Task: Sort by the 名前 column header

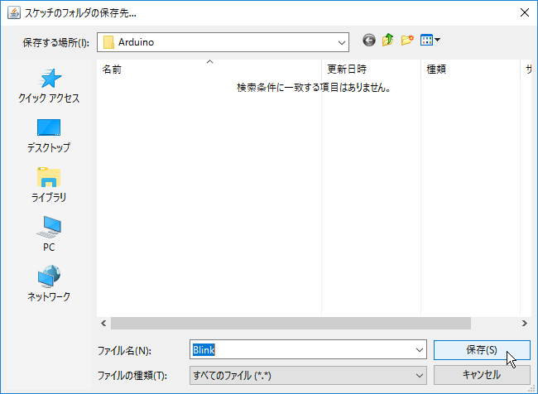Action: [207, 70]
